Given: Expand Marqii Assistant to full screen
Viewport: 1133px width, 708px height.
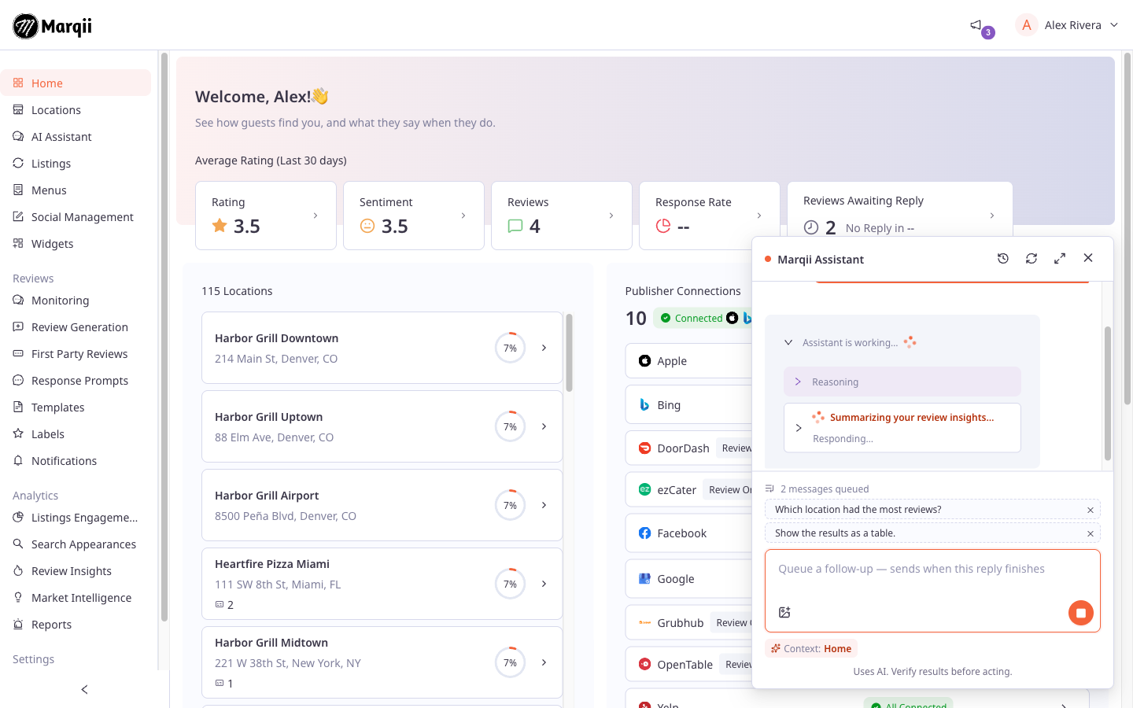Looking at the screenshot, I should click(x=1060, y=258).
